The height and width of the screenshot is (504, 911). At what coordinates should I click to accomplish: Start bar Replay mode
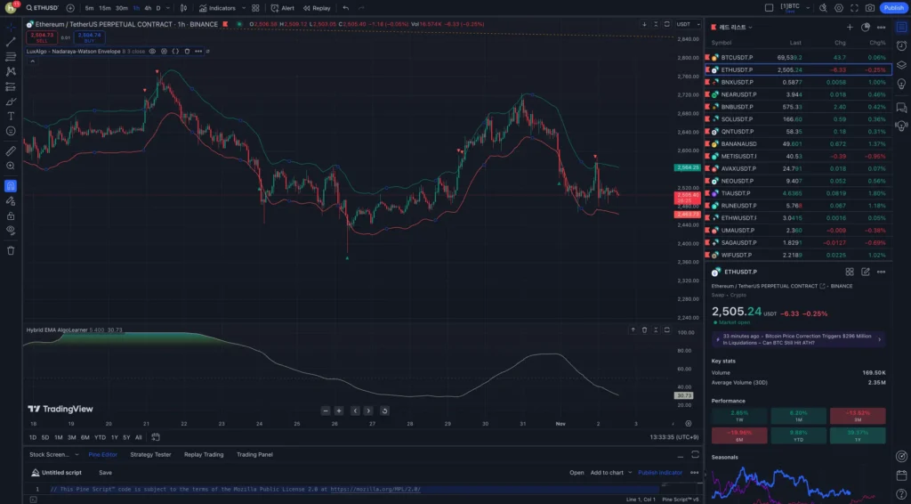(317, 8)
